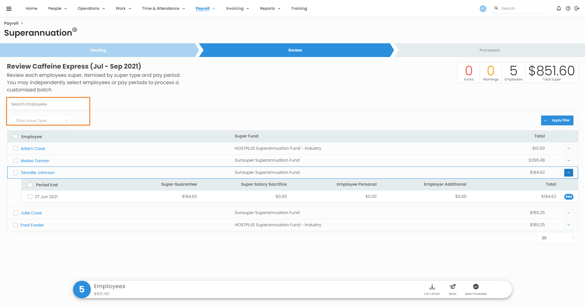Select the 27 Jun 2021 period checkbox
Viewport: 585px width, 307px height.
coord(30,197)
